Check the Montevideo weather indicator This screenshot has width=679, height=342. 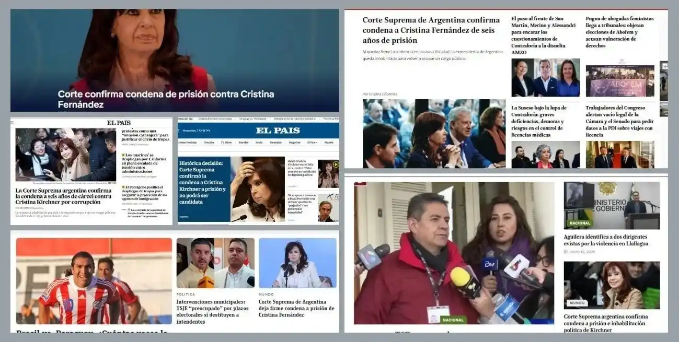click(x=197, y=131)
